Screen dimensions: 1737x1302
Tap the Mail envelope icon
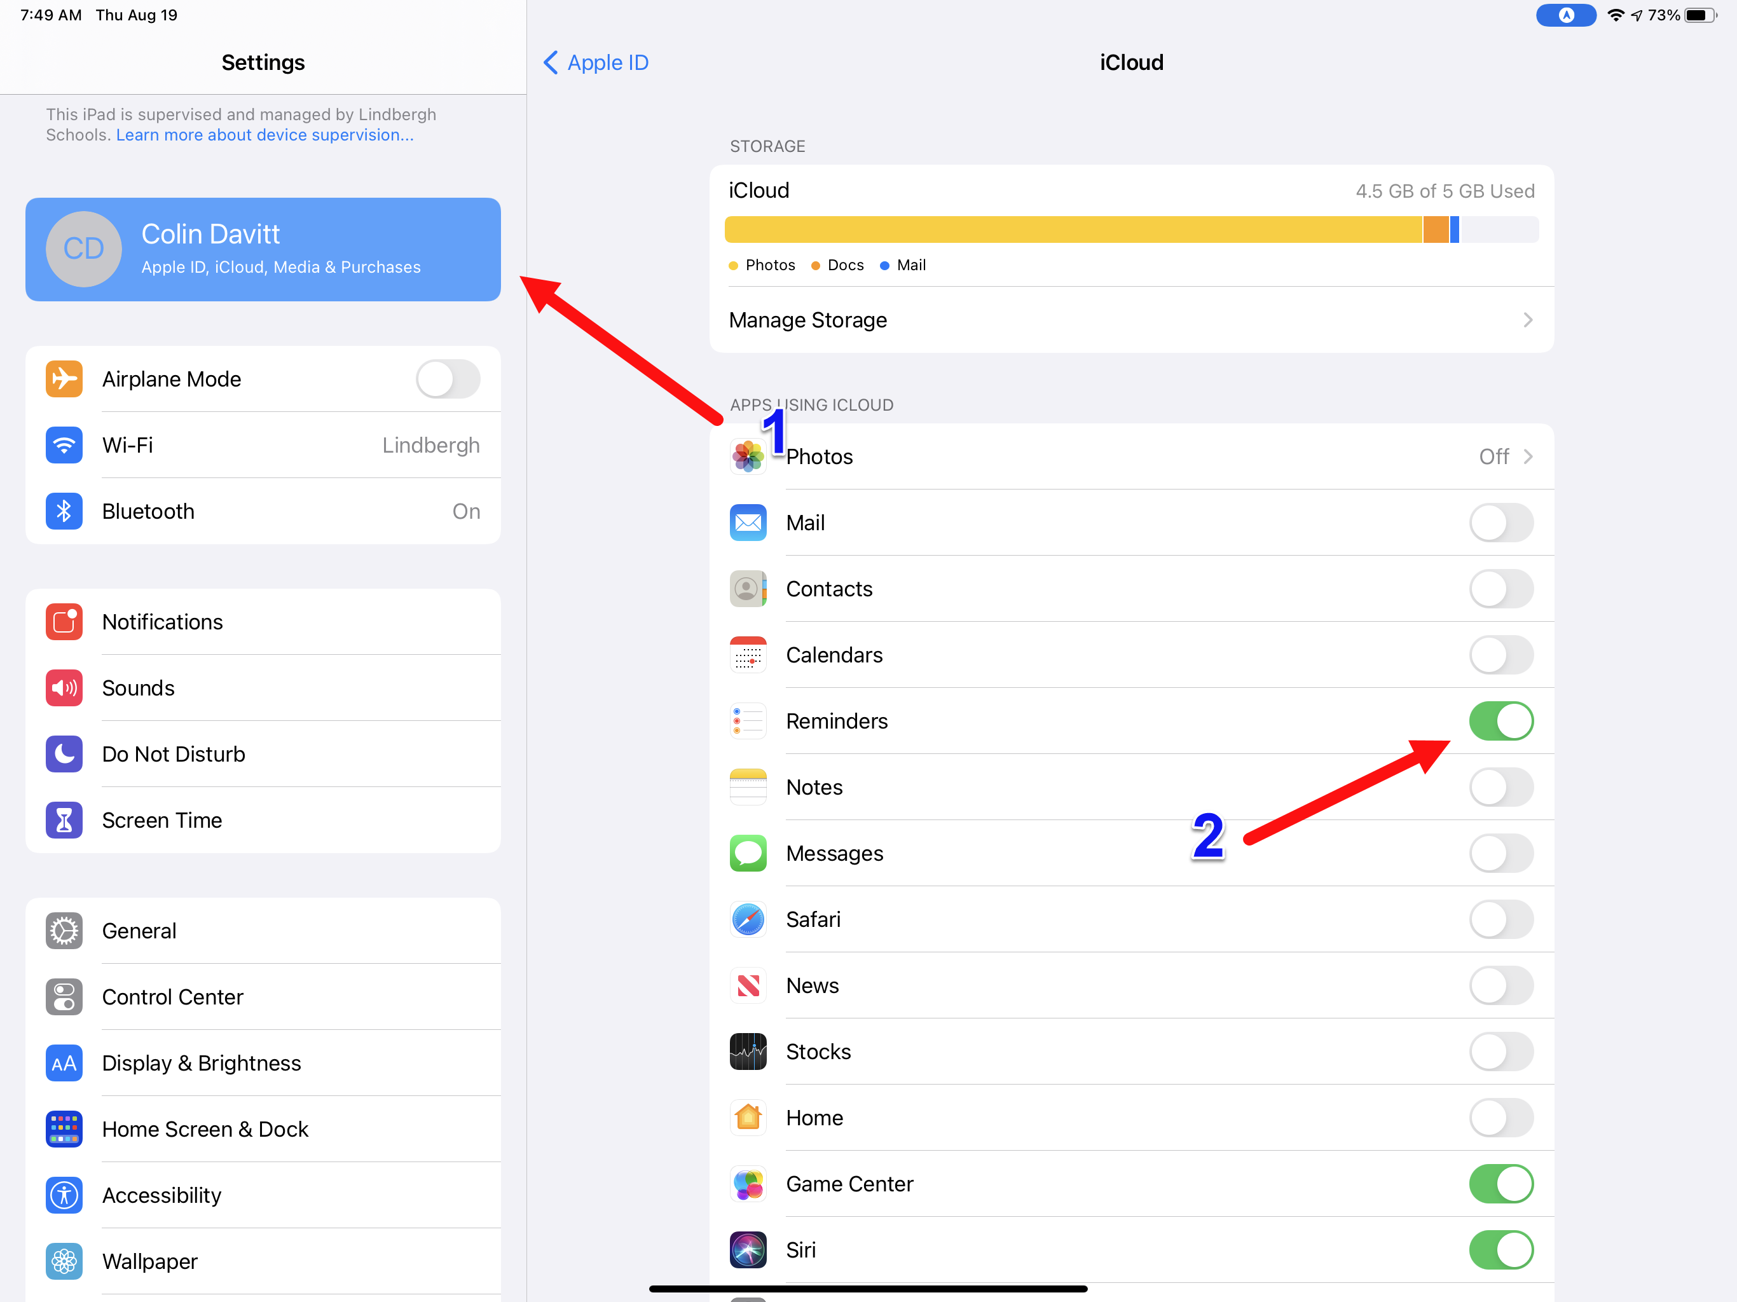[x=748, y=522]
